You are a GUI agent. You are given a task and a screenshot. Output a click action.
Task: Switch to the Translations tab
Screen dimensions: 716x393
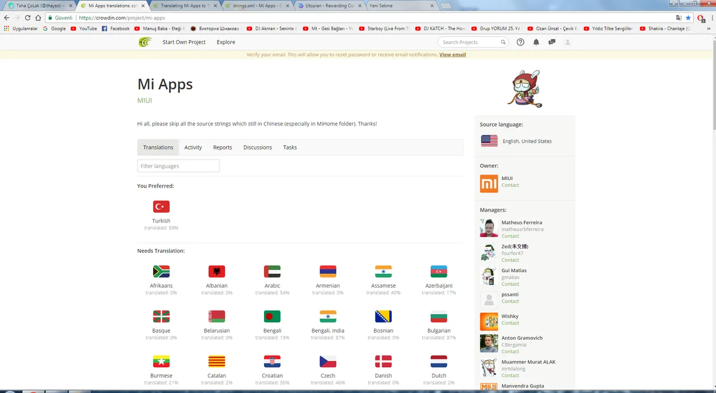158,147
